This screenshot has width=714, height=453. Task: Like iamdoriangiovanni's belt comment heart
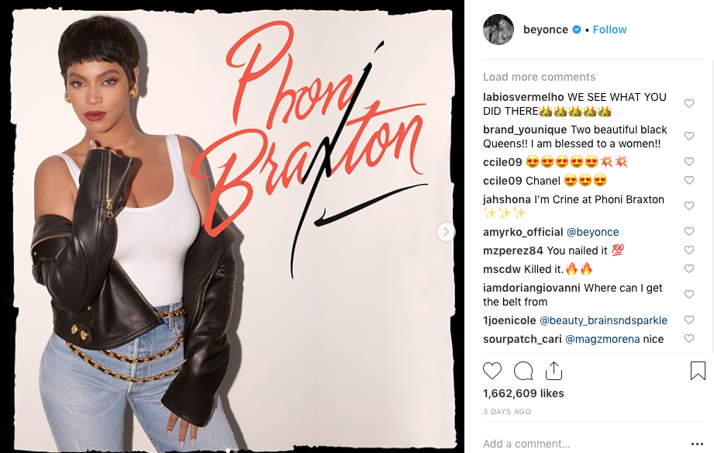[689, 294]
